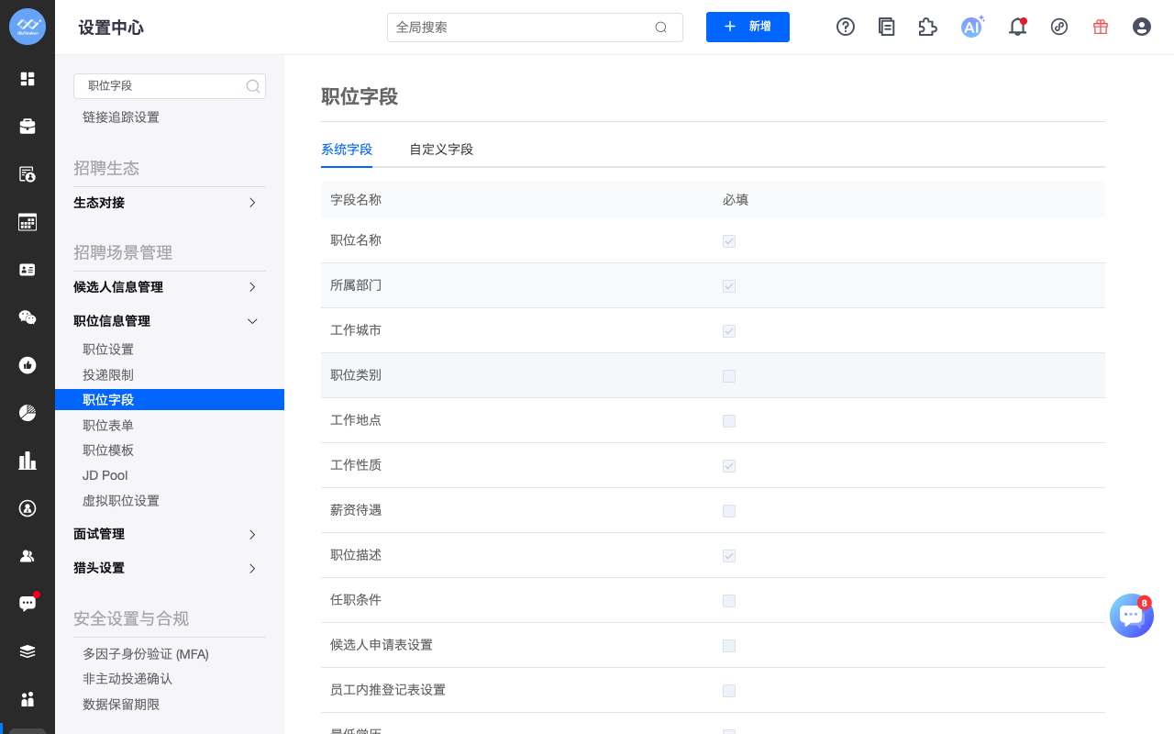Open the circled person icon in the left rail
Image resolution: width=1174 pixels, height=734 pixels.
(x=28, y=508)
